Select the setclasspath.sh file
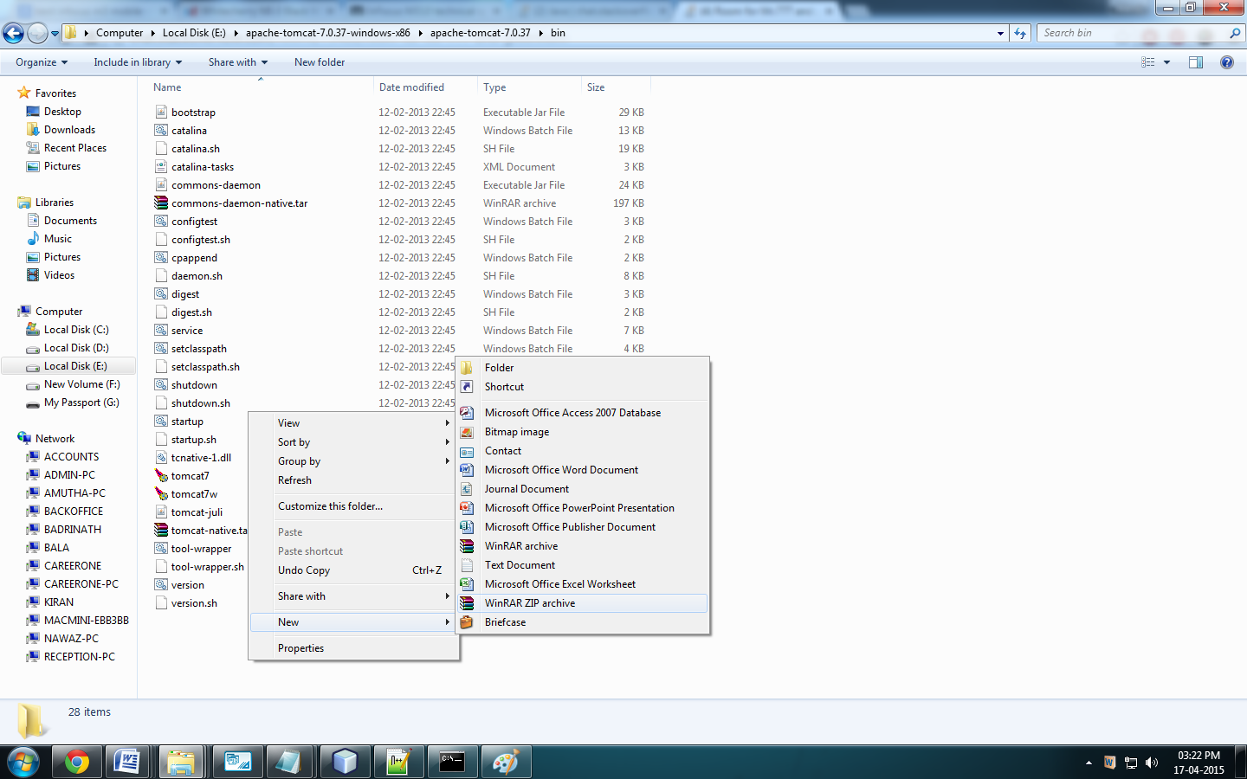 (205, 367)
